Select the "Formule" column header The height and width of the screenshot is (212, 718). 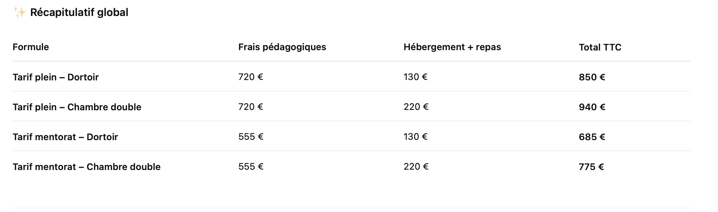pos(31,47)
